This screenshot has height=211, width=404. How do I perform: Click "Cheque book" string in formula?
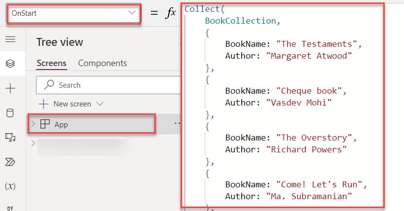pos(309,91)
